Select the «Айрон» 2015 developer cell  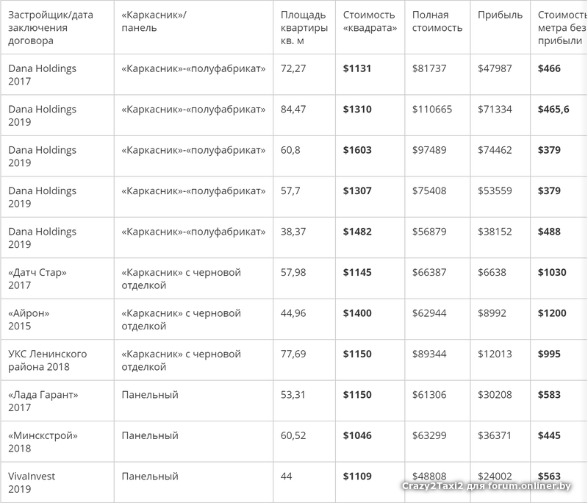tap(29, 319)
